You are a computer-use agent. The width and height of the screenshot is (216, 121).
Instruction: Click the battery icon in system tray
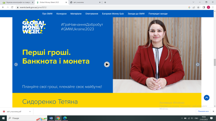pos(185,118)
